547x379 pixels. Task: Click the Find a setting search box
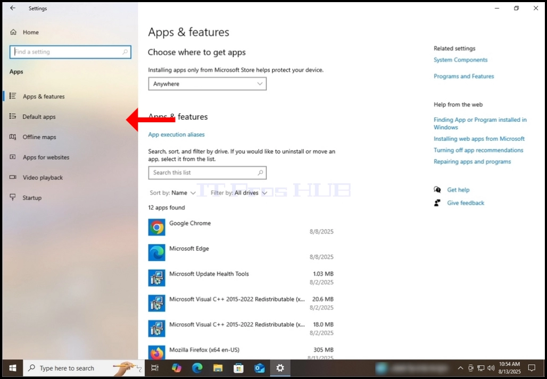(x=70, y=52)
